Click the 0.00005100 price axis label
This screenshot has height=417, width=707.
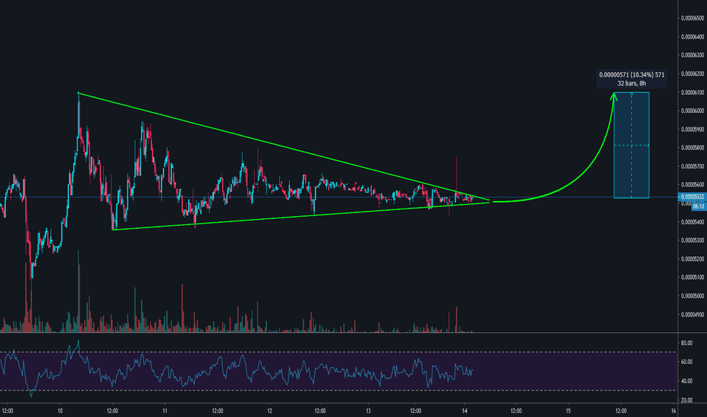click(693, 277)
